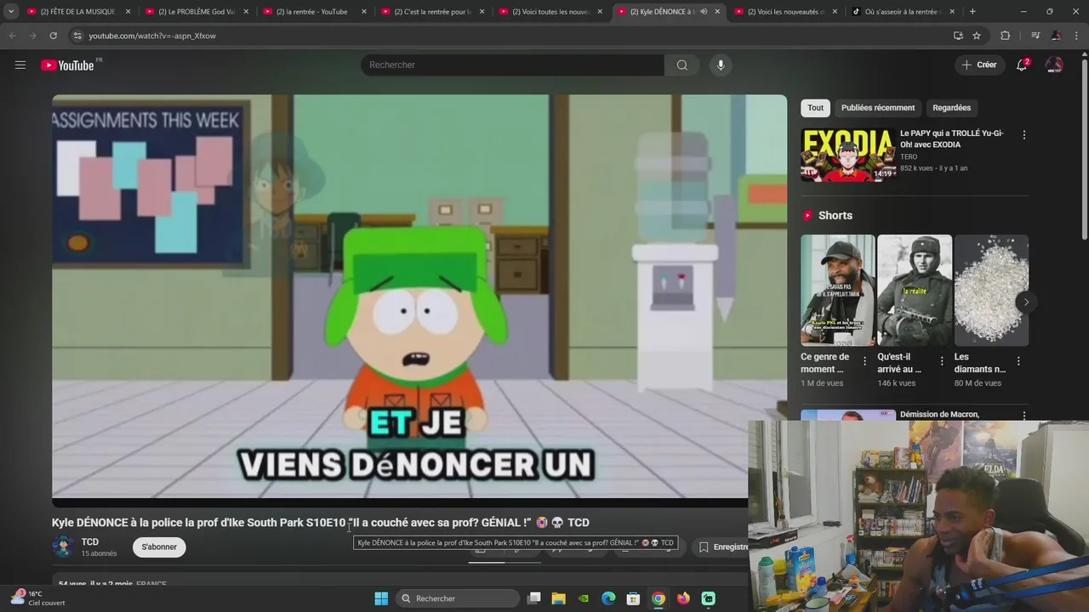
Task: Open a new browser tab
Action: point(972,12)
